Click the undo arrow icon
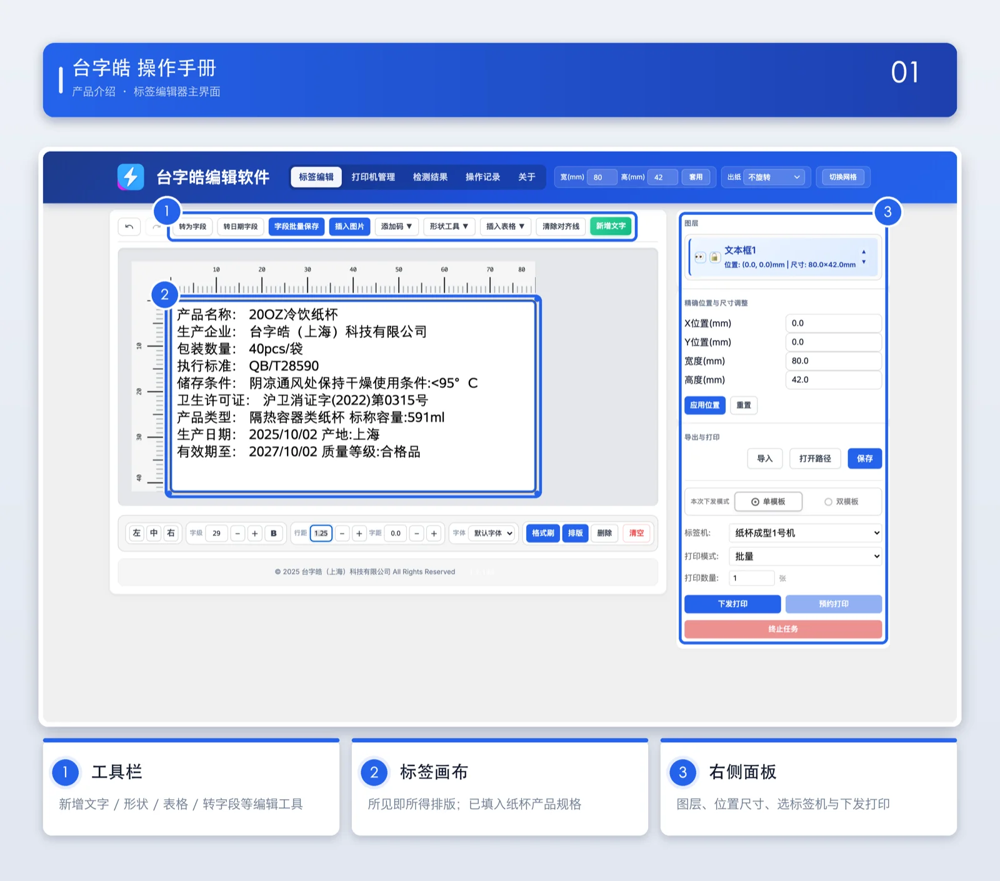This screenshot has height=881, width=1000. point(129,226)
